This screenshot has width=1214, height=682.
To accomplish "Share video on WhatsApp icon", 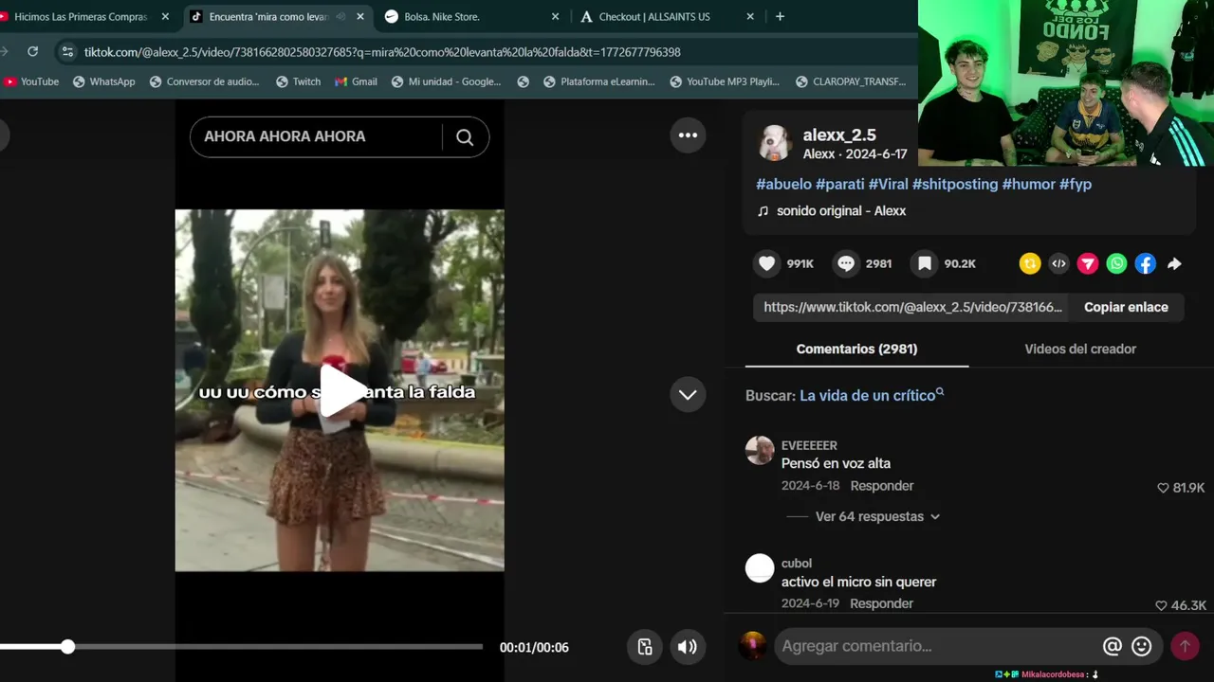I will [1116, 264].
